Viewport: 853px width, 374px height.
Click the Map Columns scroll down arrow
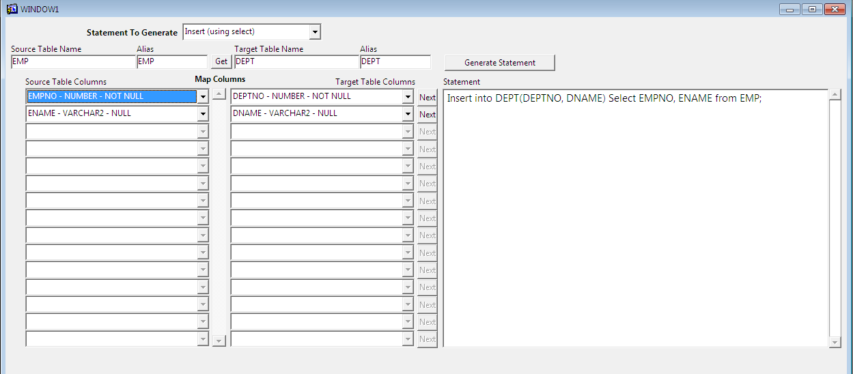(x=219, y=340)
